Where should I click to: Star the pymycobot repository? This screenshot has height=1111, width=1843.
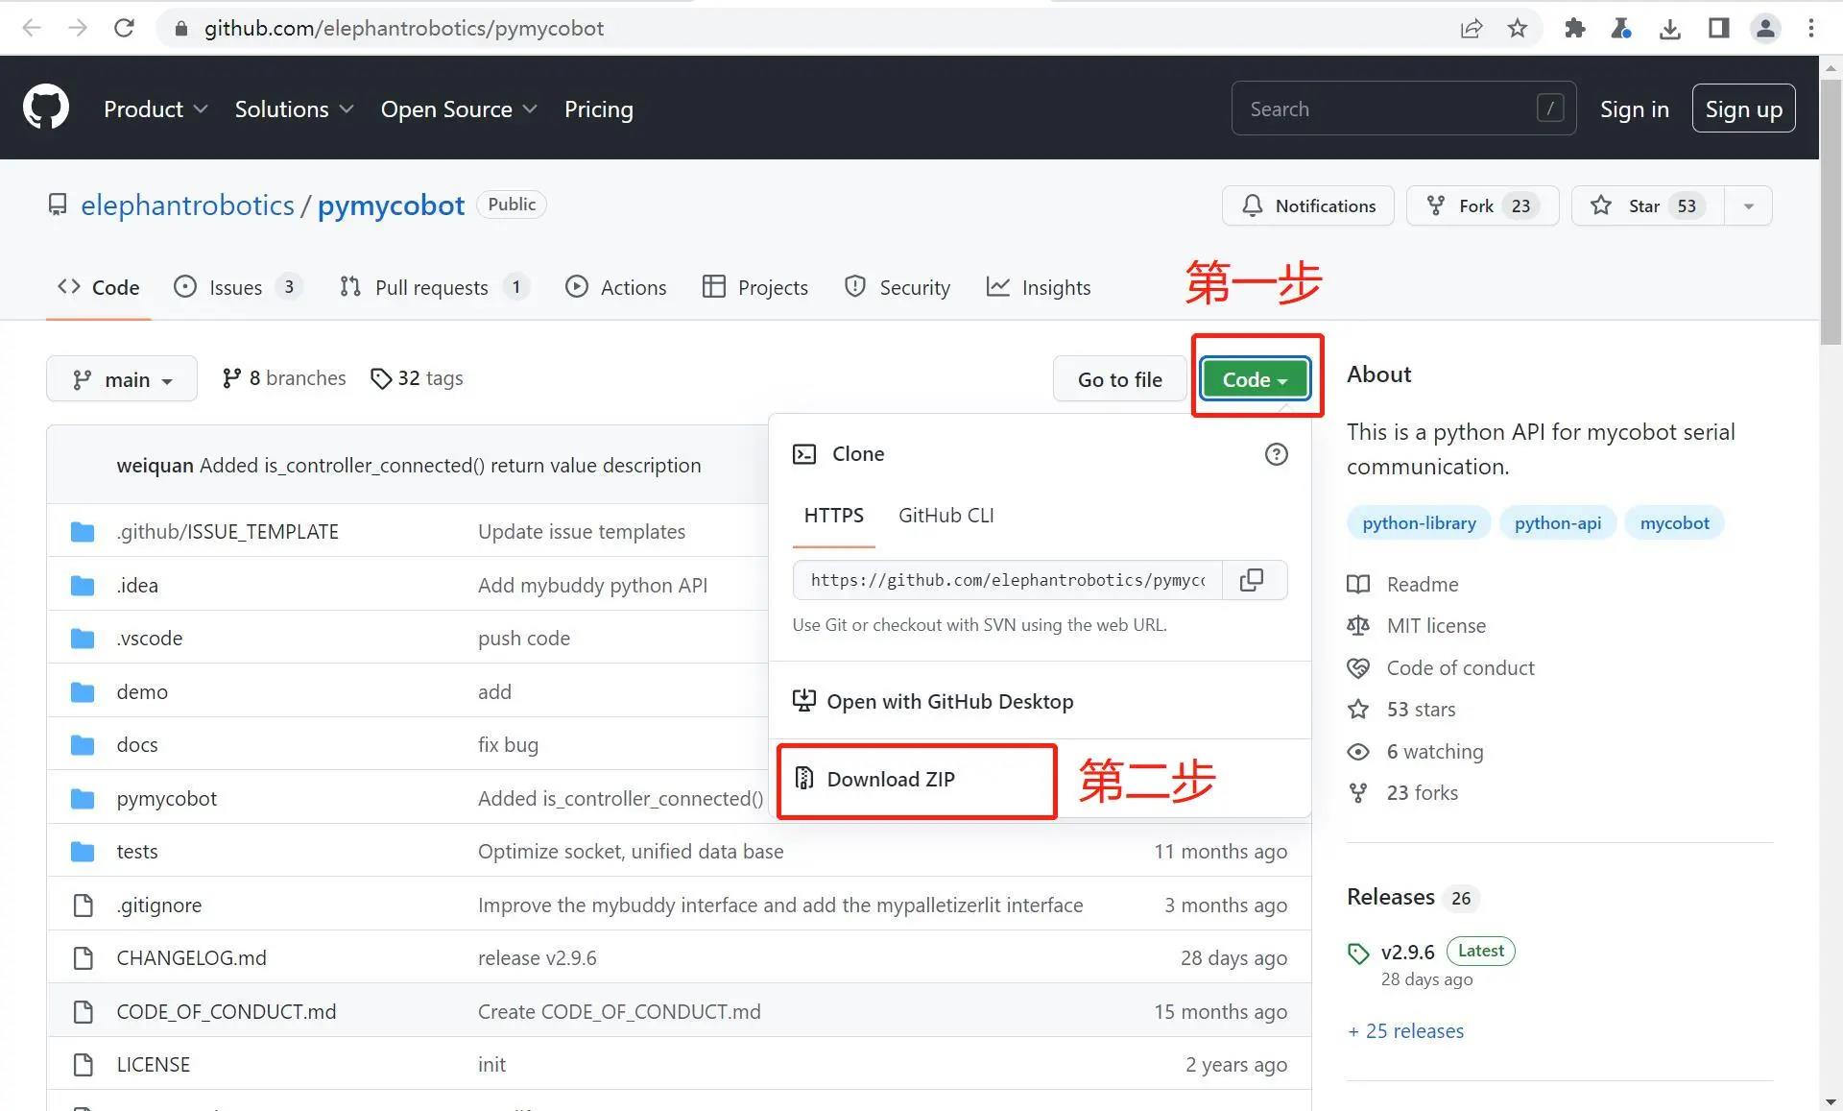point(1647,205)
